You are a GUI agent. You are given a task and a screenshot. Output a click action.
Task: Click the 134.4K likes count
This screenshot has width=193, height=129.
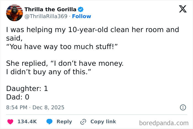27,122
